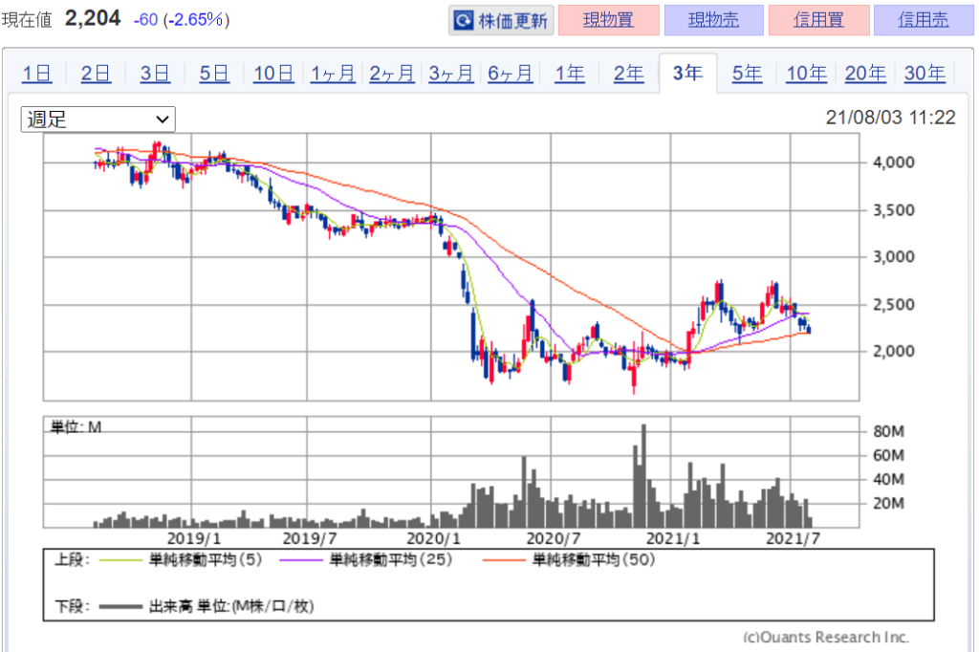
Task: Click the 株価更新 refresh button
Action: click(501, 20)
